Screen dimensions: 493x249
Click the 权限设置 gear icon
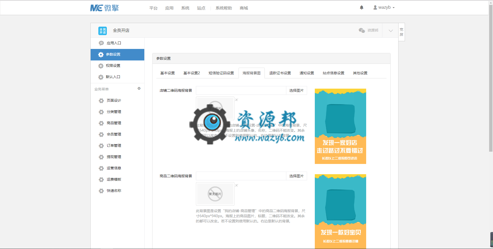[101, 66]
